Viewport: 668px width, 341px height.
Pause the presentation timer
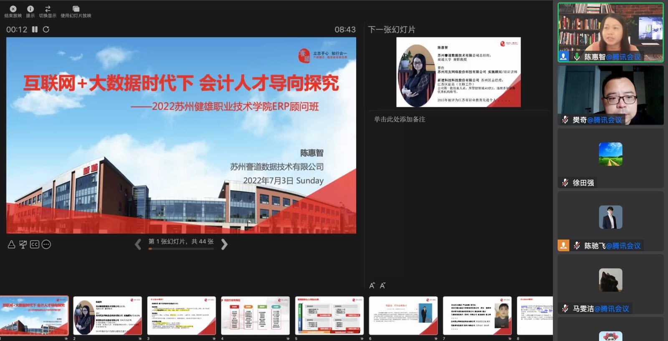click(x=35, y=30)
